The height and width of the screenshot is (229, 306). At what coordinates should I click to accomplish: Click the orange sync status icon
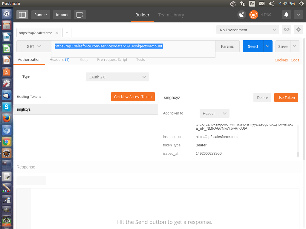coord(253,15)
